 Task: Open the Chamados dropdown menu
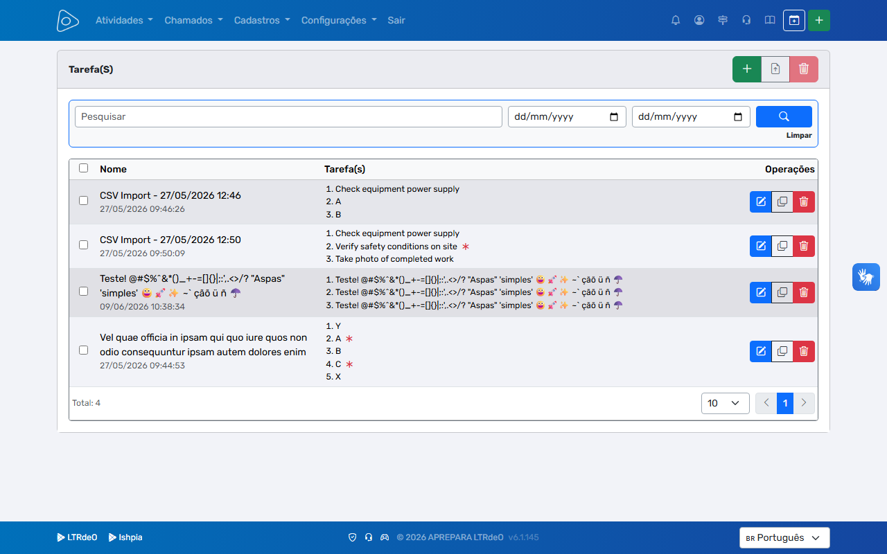(193, 20)
